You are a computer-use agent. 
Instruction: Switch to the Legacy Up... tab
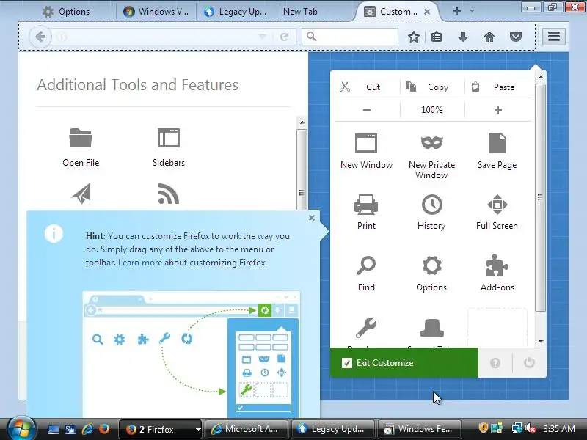click(236, 12)
